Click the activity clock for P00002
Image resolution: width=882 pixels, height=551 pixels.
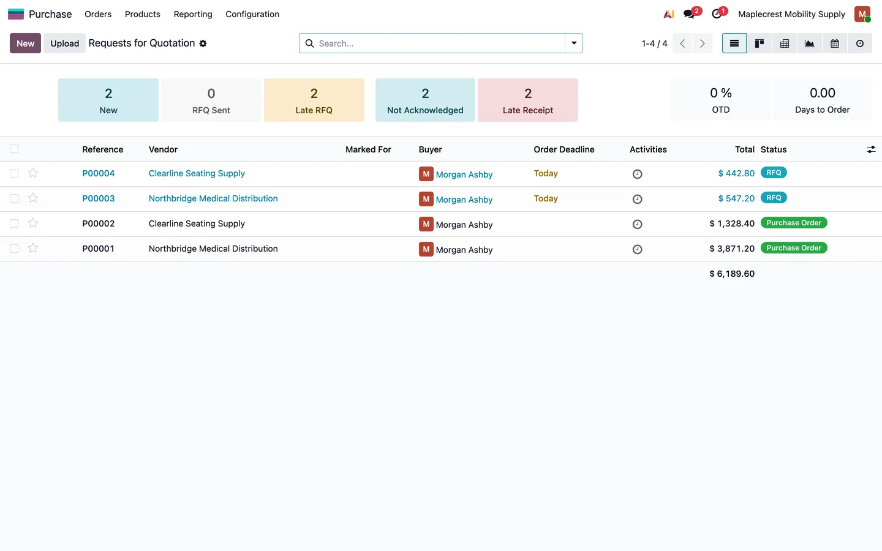pos(637,224)
